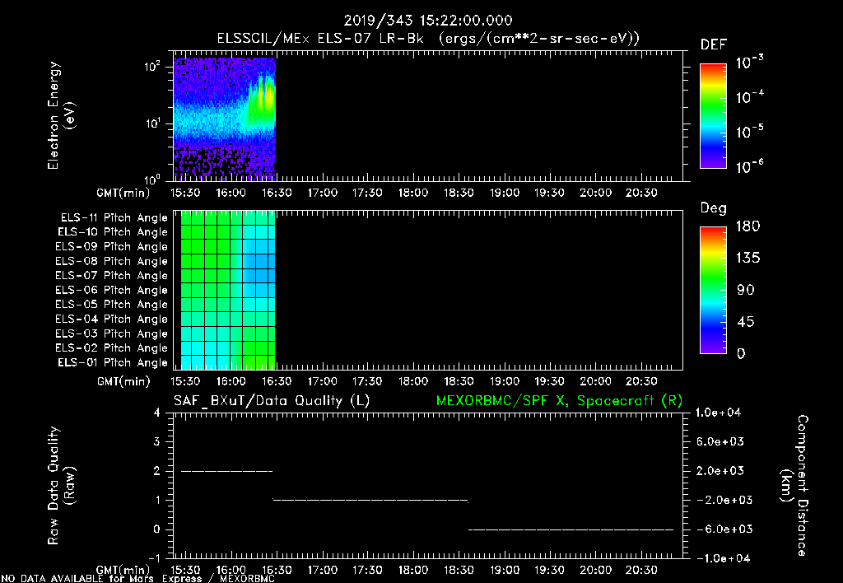Click the 20:30 tick label under quality plot
The height and width of the screenshot is (583, 843).
click(x=641, y=570)
